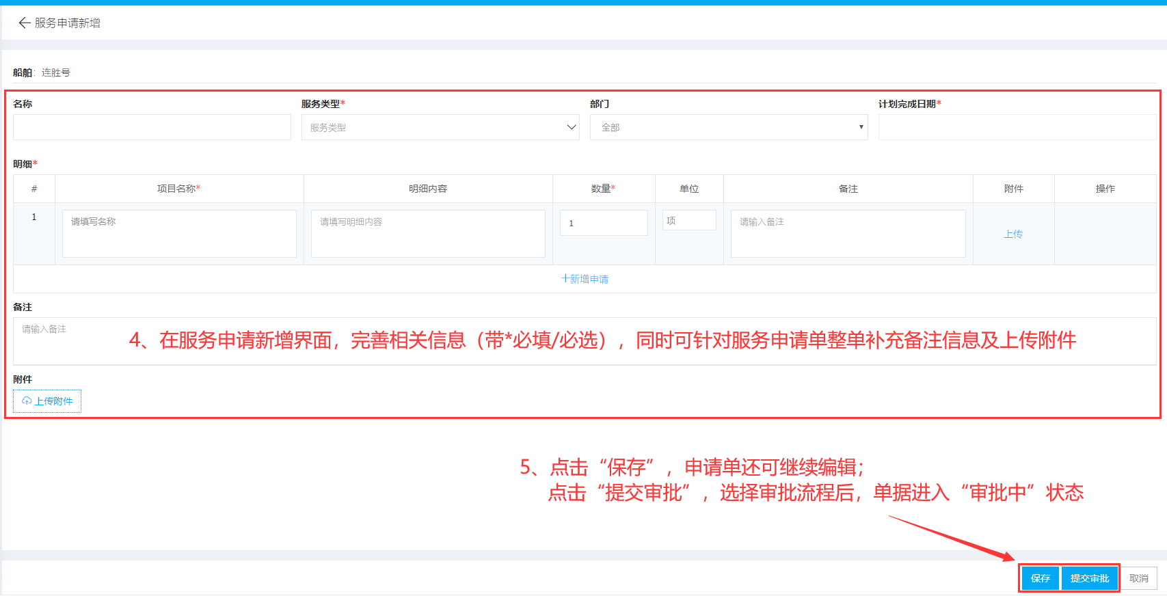This screenshot has height=596, width=1167.
Task: Click the 项目名称 column header
Action: point(178,189)
